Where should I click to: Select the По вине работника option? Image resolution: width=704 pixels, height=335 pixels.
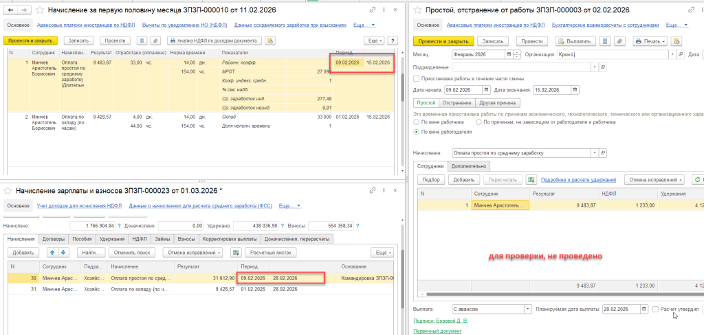tap(417, 122)
